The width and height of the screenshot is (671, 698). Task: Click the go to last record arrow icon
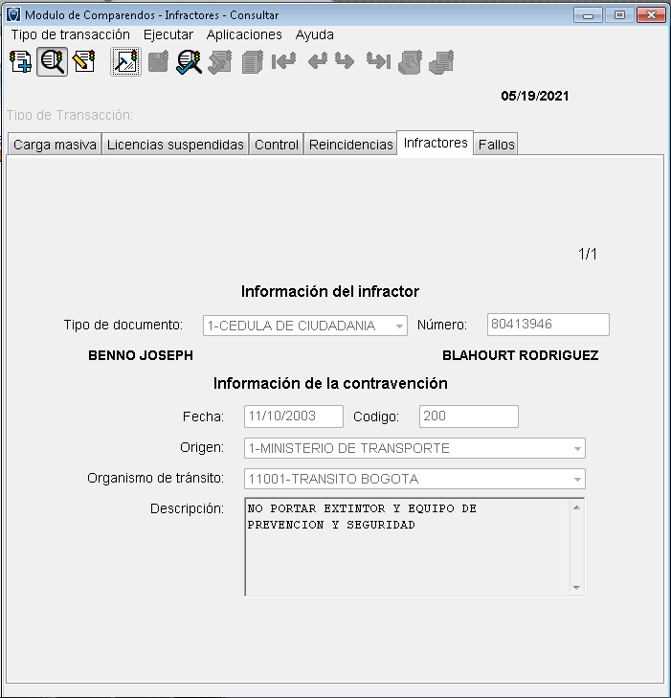[x=378, y=62]
